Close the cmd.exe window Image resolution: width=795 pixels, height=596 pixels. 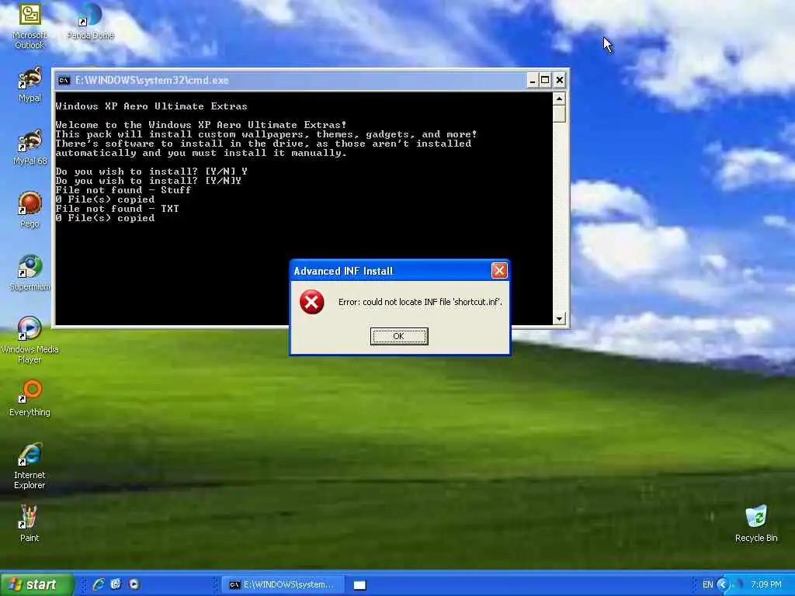tap(559, 80)
